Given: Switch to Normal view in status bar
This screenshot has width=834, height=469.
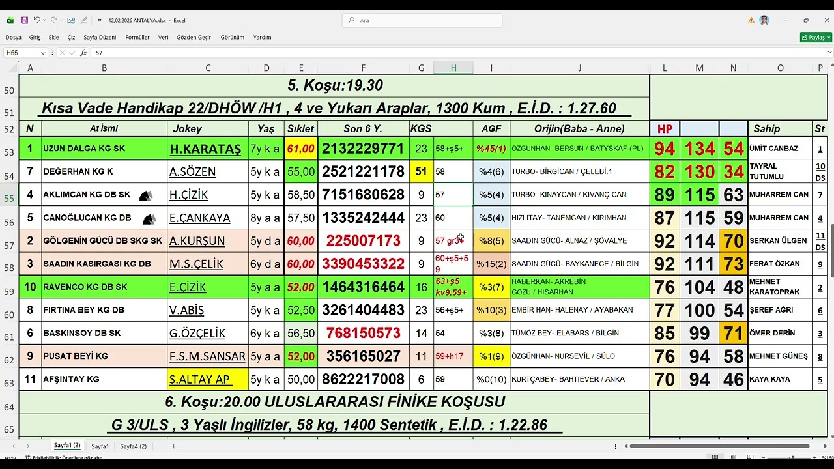Looking at the screenshot, I should 715,457.
